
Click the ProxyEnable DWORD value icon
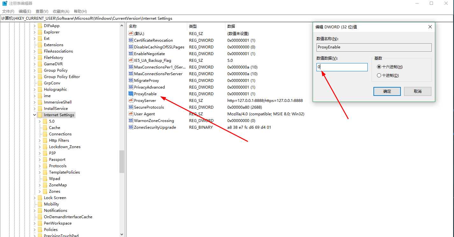[131, 94]
